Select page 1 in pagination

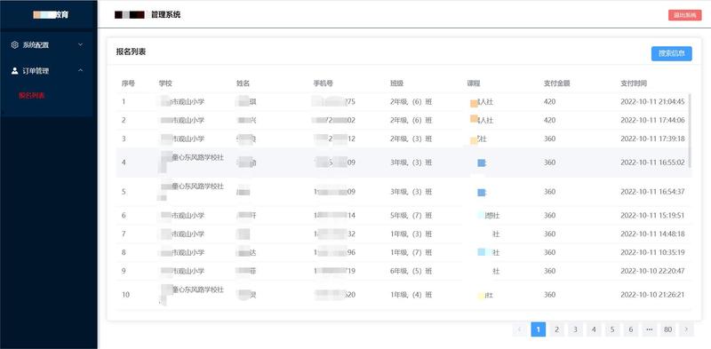[x=539, y=329]
